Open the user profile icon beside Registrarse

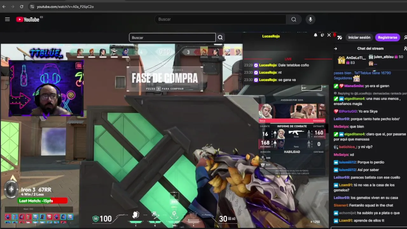(x=405, y=38)
